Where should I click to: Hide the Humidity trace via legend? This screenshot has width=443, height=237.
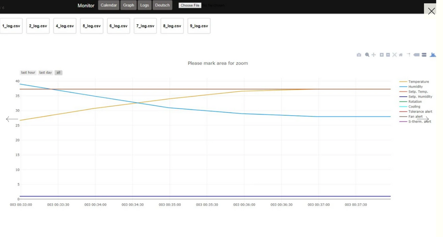click(415, 87)
